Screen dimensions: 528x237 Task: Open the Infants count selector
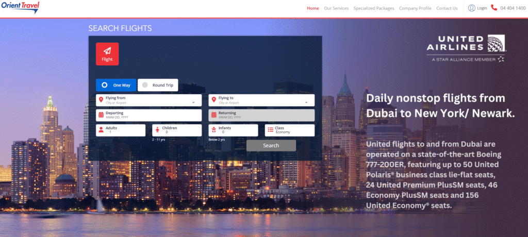[x=234, y=130]
